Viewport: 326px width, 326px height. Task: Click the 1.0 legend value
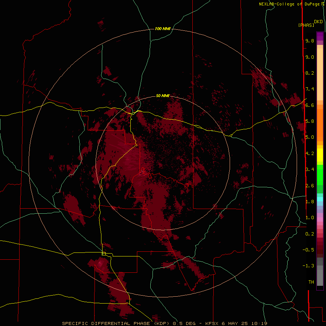[310, 218]
